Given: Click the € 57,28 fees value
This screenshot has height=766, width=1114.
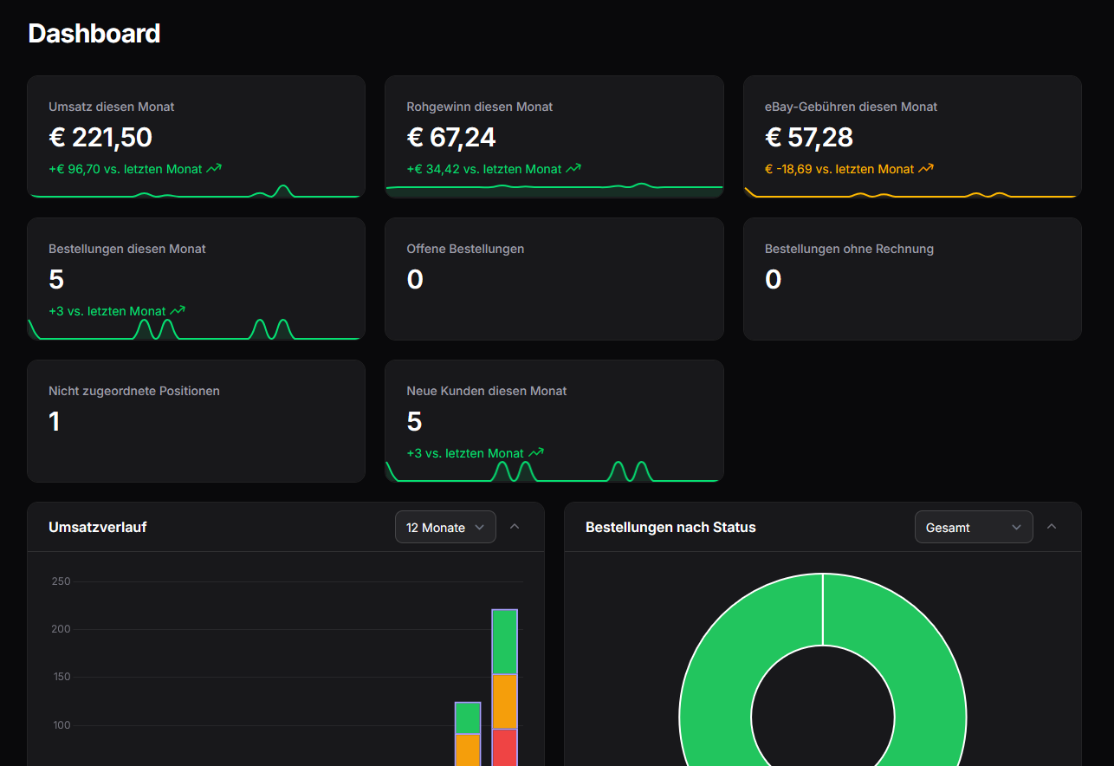Looking at the screenshot, I should [x=809, y=137].
